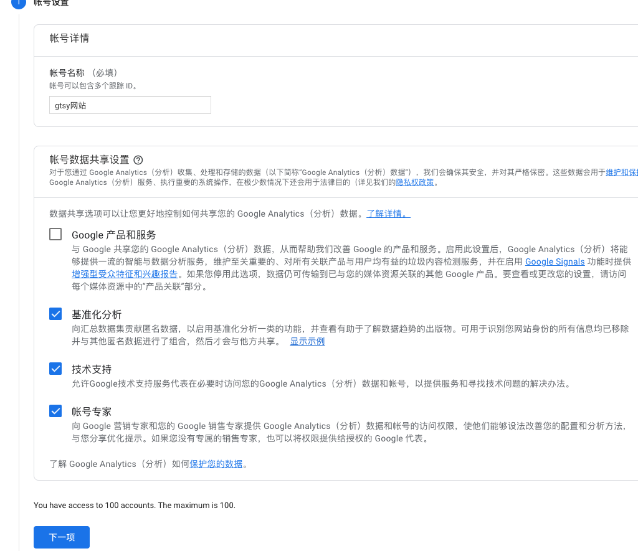Open the 保护您的数据 link
Viewport: 638px width, 551px height.
click(x=216, y=464)
